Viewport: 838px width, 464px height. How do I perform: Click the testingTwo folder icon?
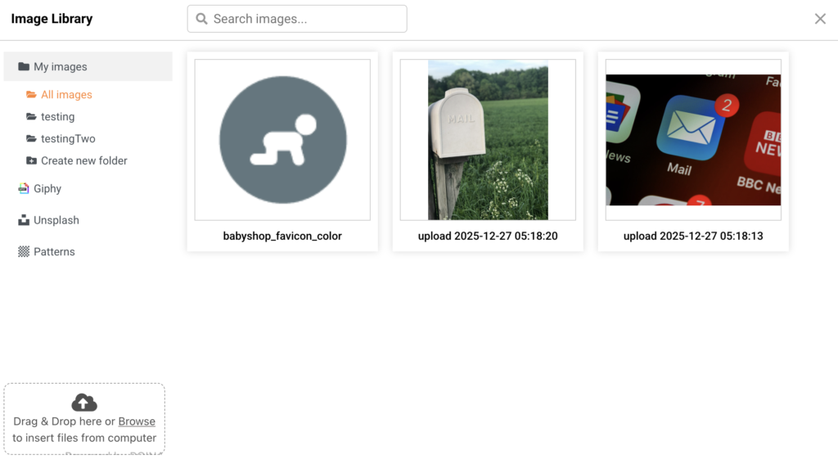(x=32, y=138)
